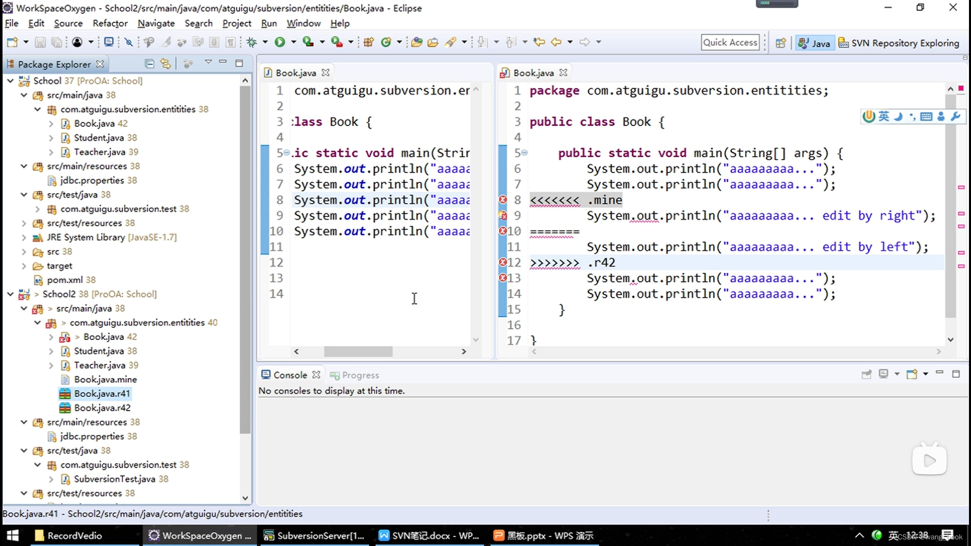Click the Save icon in toolbar
The width and height of the screenshot is (971, 546).
pos(40,42)
